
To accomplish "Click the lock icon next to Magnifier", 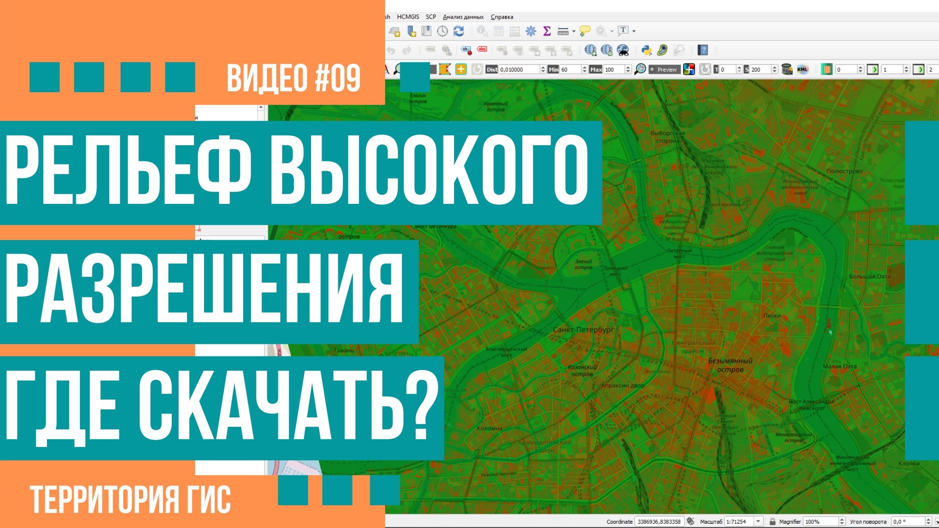I will [x=772, y=521].
